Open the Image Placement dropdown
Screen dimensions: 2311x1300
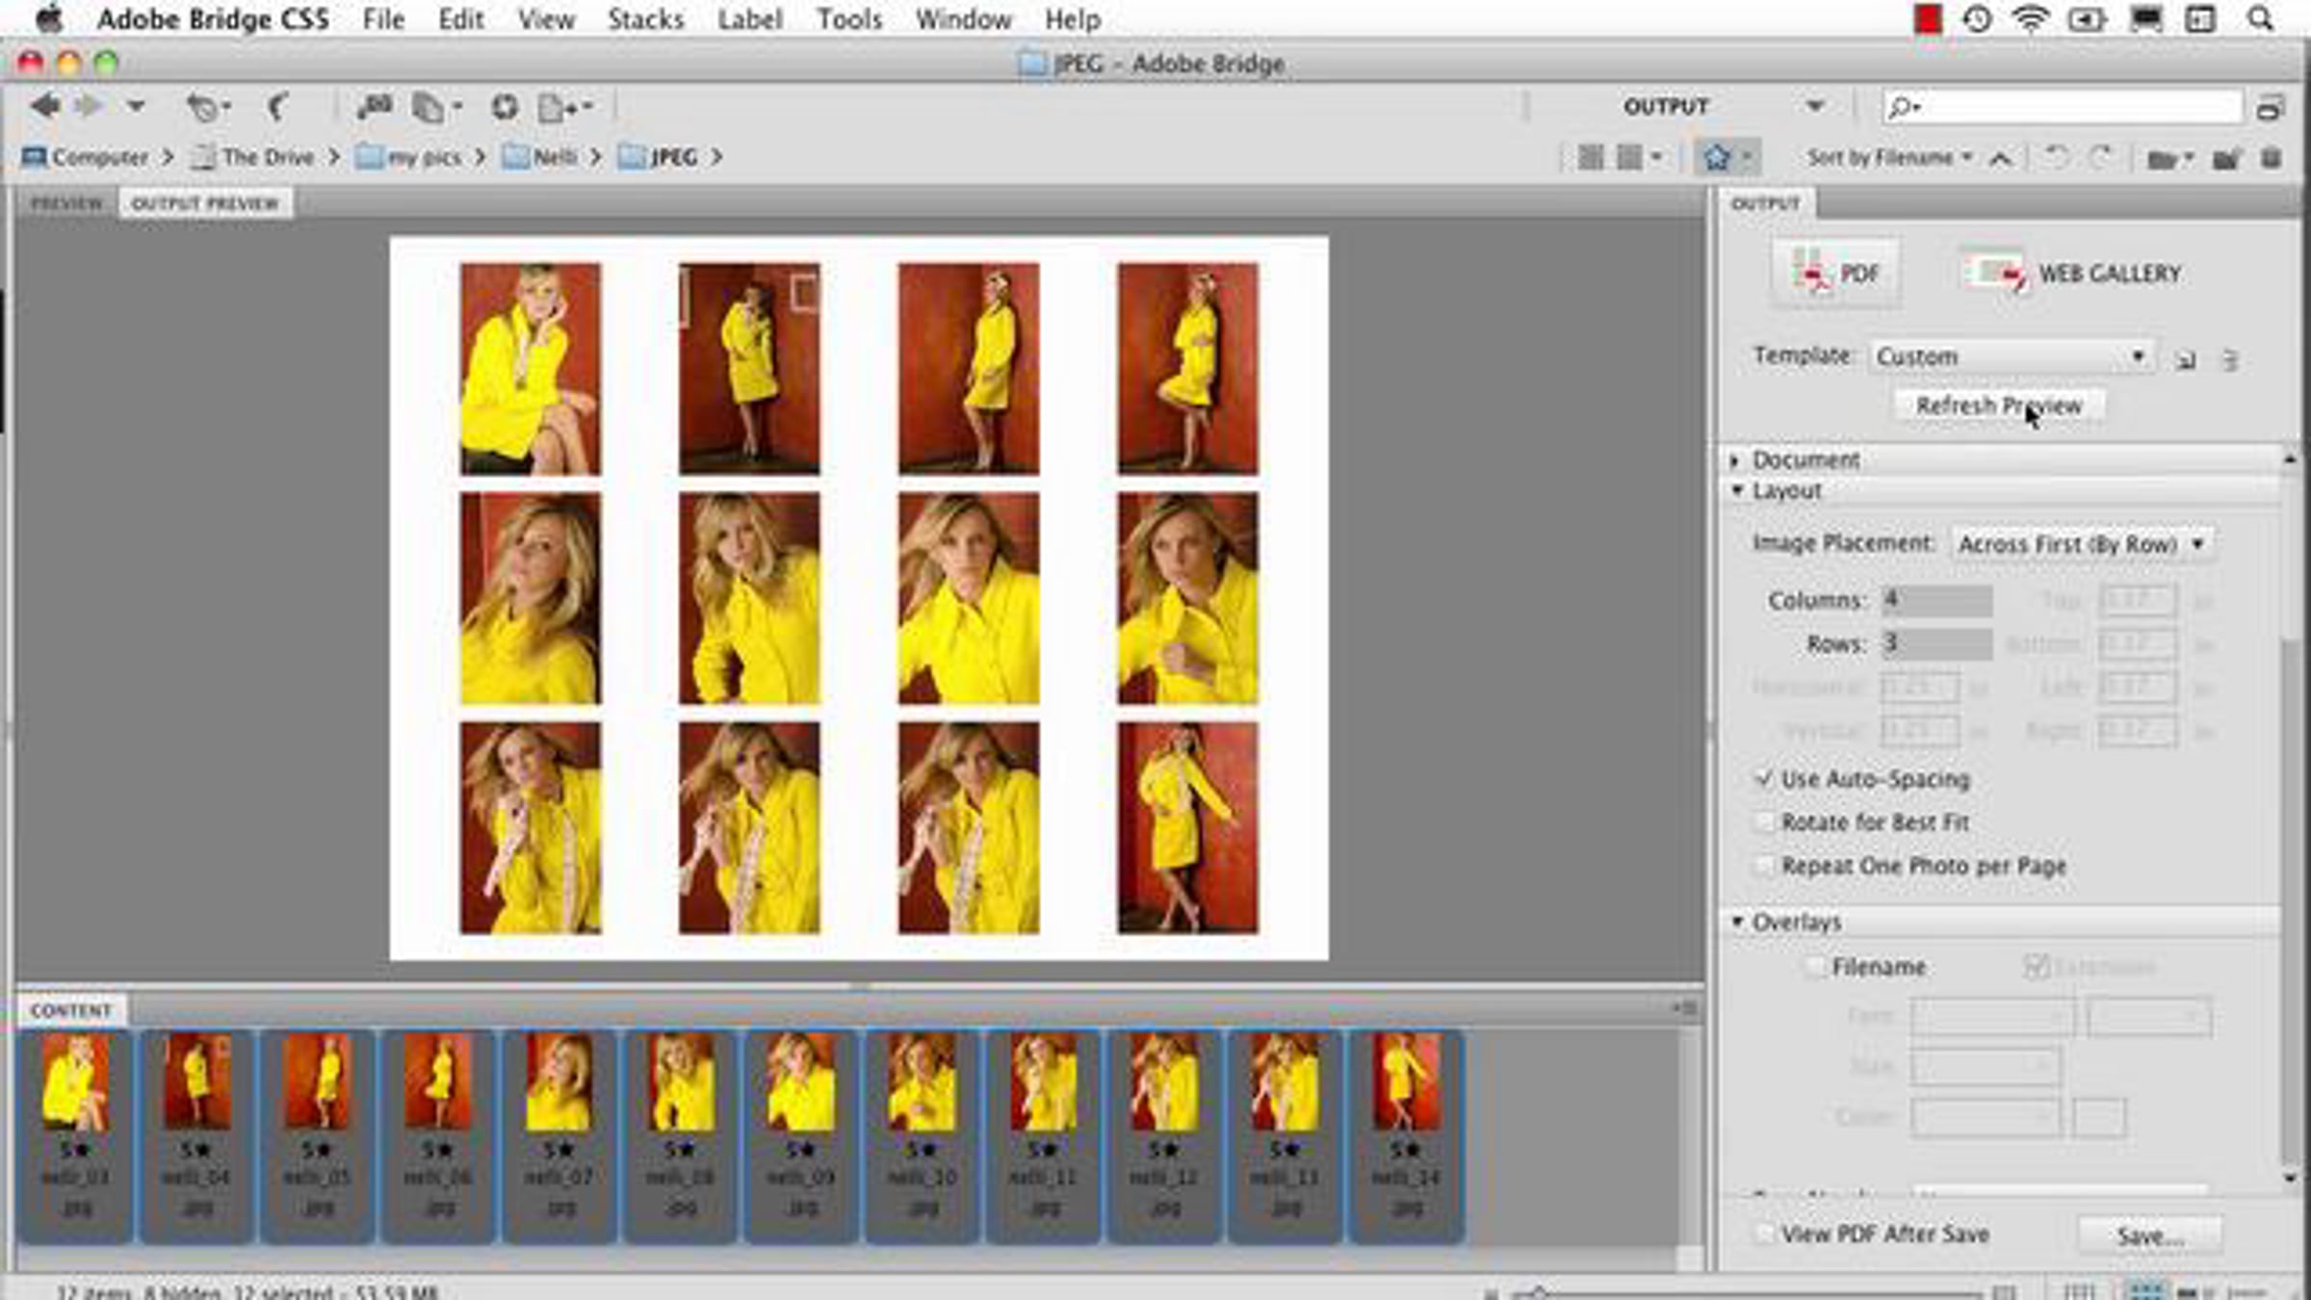coord(2081,544)
